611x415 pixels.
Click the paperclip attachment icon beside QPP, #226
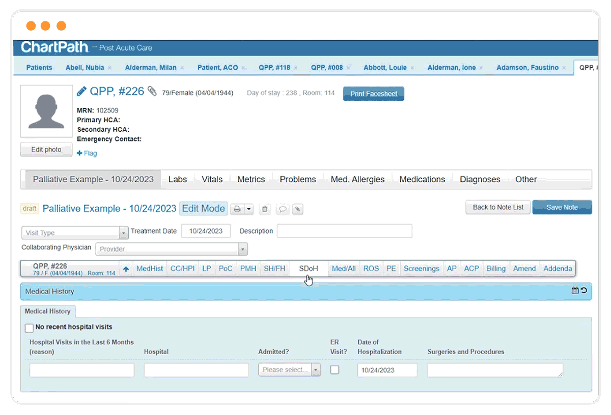[153, 92]
